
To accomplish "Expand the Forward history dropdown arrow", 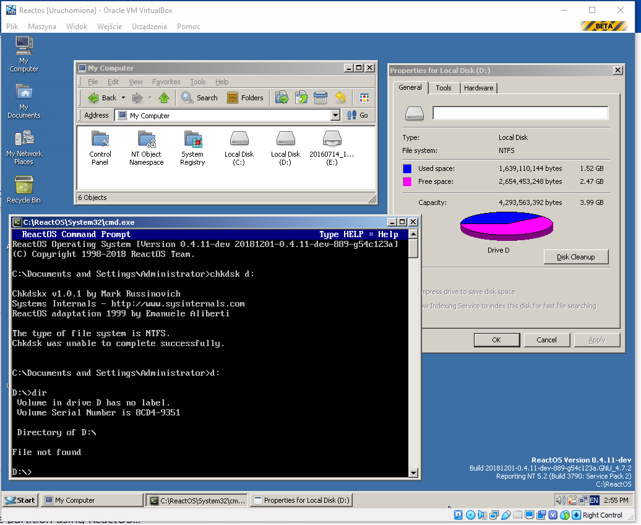I will tap(150, 98).
